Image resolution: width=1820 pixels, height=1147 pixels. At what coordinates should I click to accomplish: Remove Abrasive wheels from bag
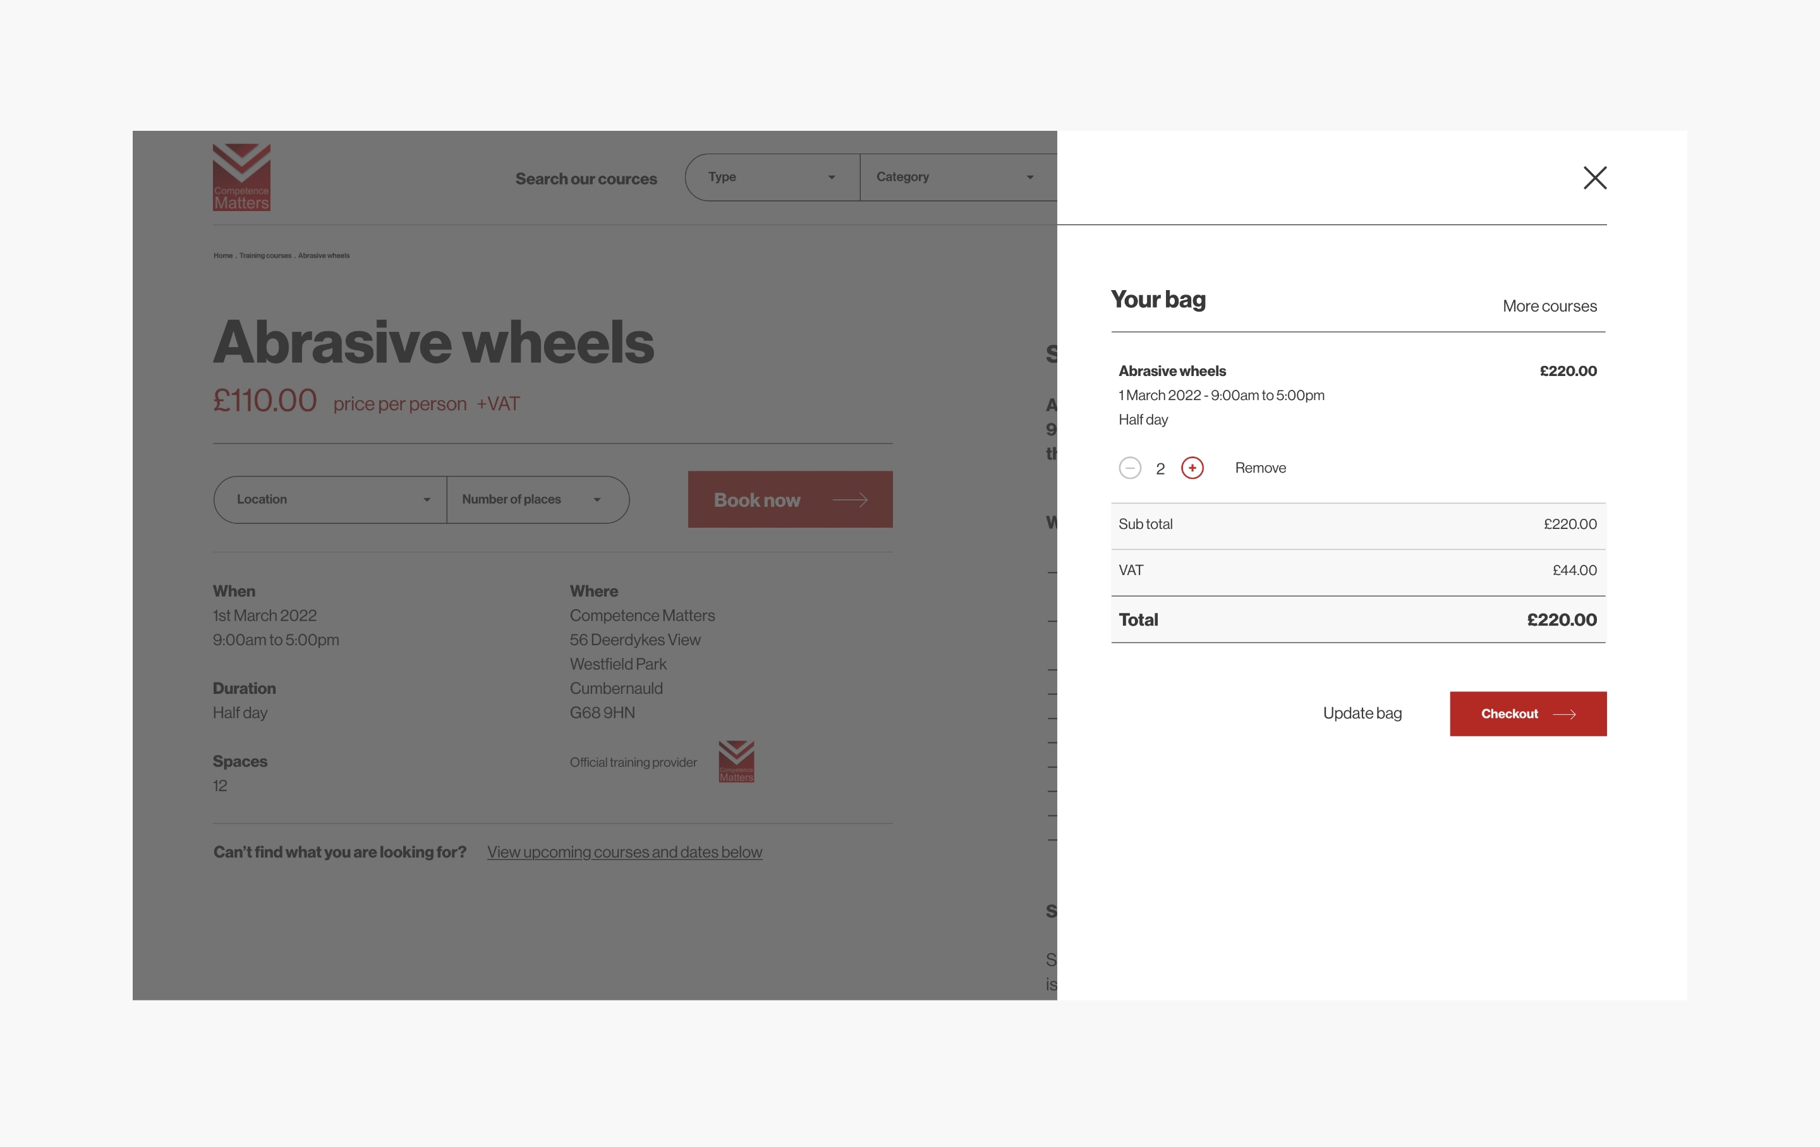coord(1260,468)
